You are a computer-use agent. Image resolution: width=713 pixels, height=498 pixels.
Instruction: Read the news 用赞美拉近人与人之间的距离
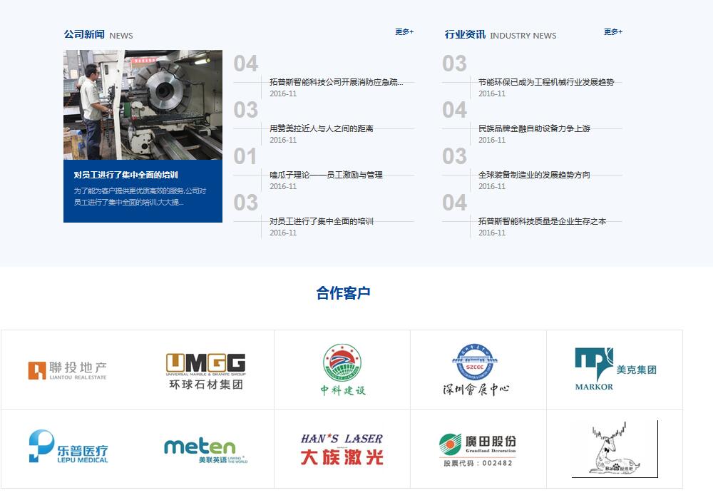point(321,128)
